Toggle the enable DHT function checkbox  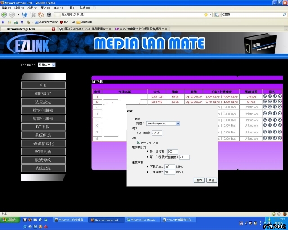(x=139, y=142)
